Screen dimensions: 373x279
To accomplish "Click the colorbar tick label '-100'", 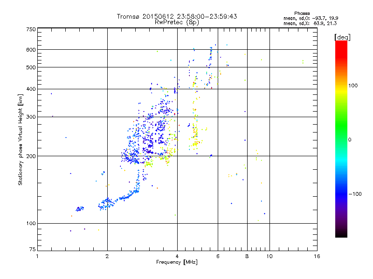I will pos(355,194).
